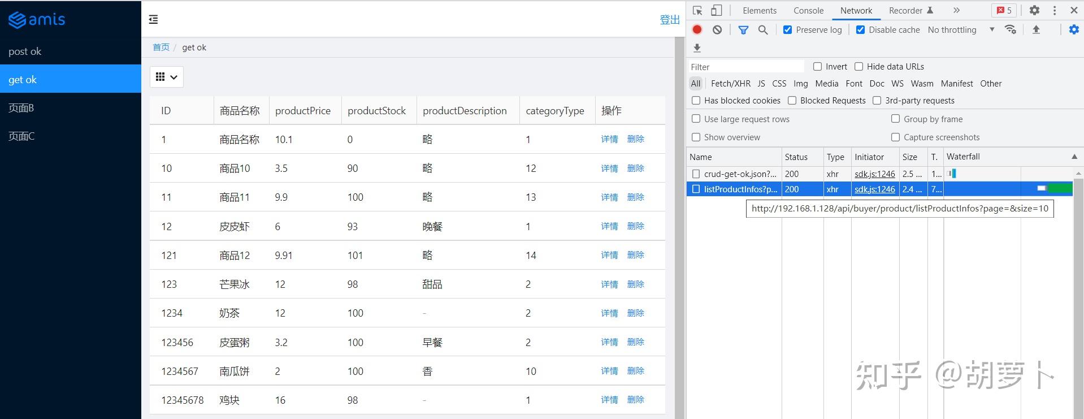Open 详情 for 南瓜饼 row
The width and height of the screenshot is (1084, 419).
coord(609,371)
